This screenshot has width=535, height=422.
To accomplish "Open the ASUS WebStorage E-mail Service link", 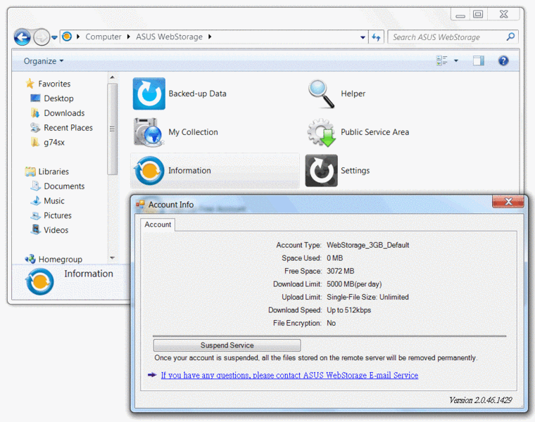I will tap(290, 376).
